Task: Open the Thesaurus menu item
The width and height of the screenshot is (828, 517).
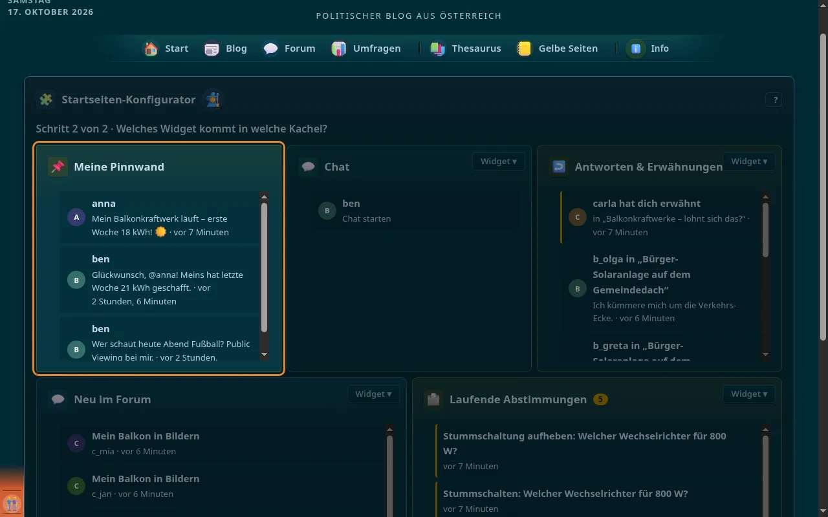Action: (x=466, y=48)
